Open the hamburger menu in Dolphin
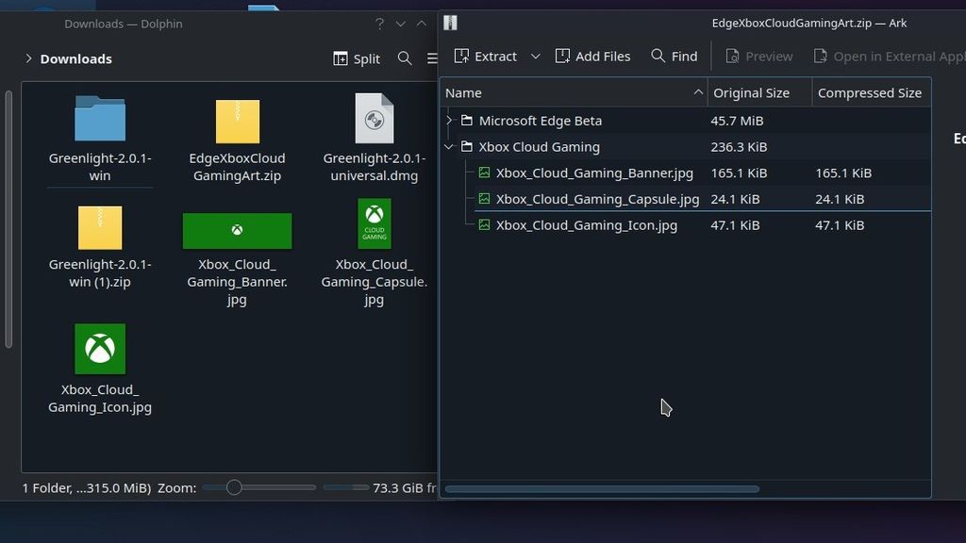966x543 pixels. pos(432,57)
